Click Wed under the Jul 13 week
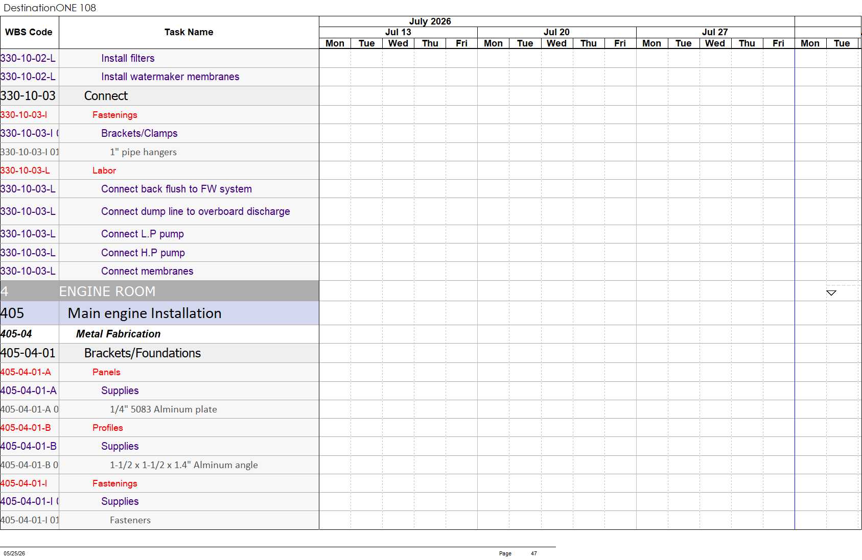Viewport: 862px width, 560px height. coord(398,43)
